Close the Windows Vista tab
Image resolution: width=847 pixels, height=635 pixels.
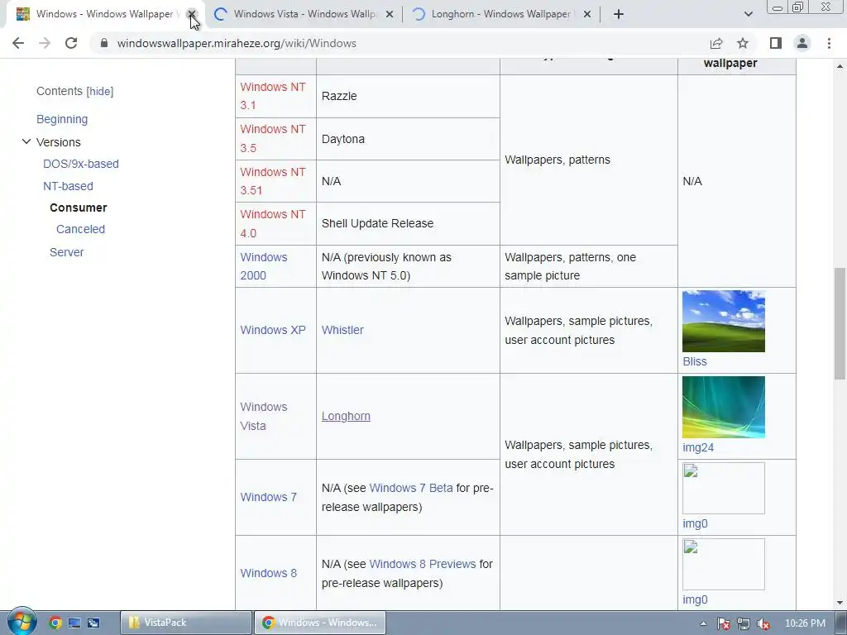tap(390, 14)
